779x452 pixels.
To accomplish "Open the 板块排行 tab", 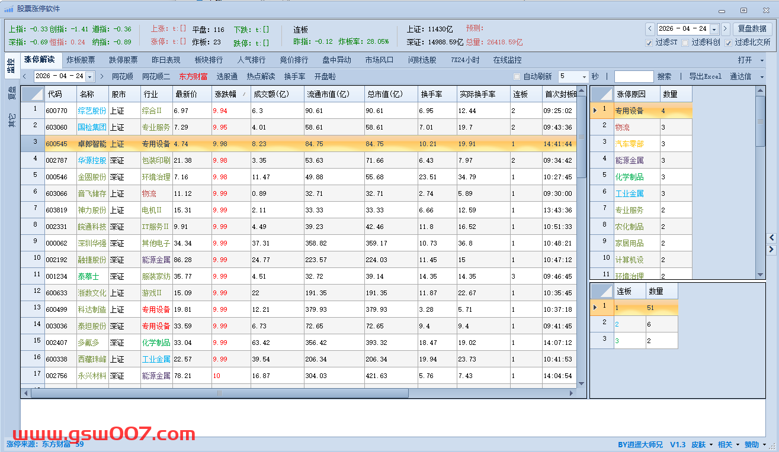I will coord(209,60).
